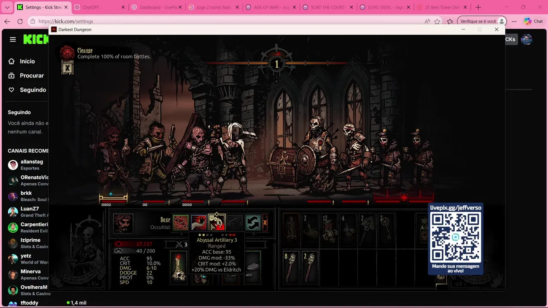
Task: Click the banner flag below the quest icon
Action: (67, 68)
